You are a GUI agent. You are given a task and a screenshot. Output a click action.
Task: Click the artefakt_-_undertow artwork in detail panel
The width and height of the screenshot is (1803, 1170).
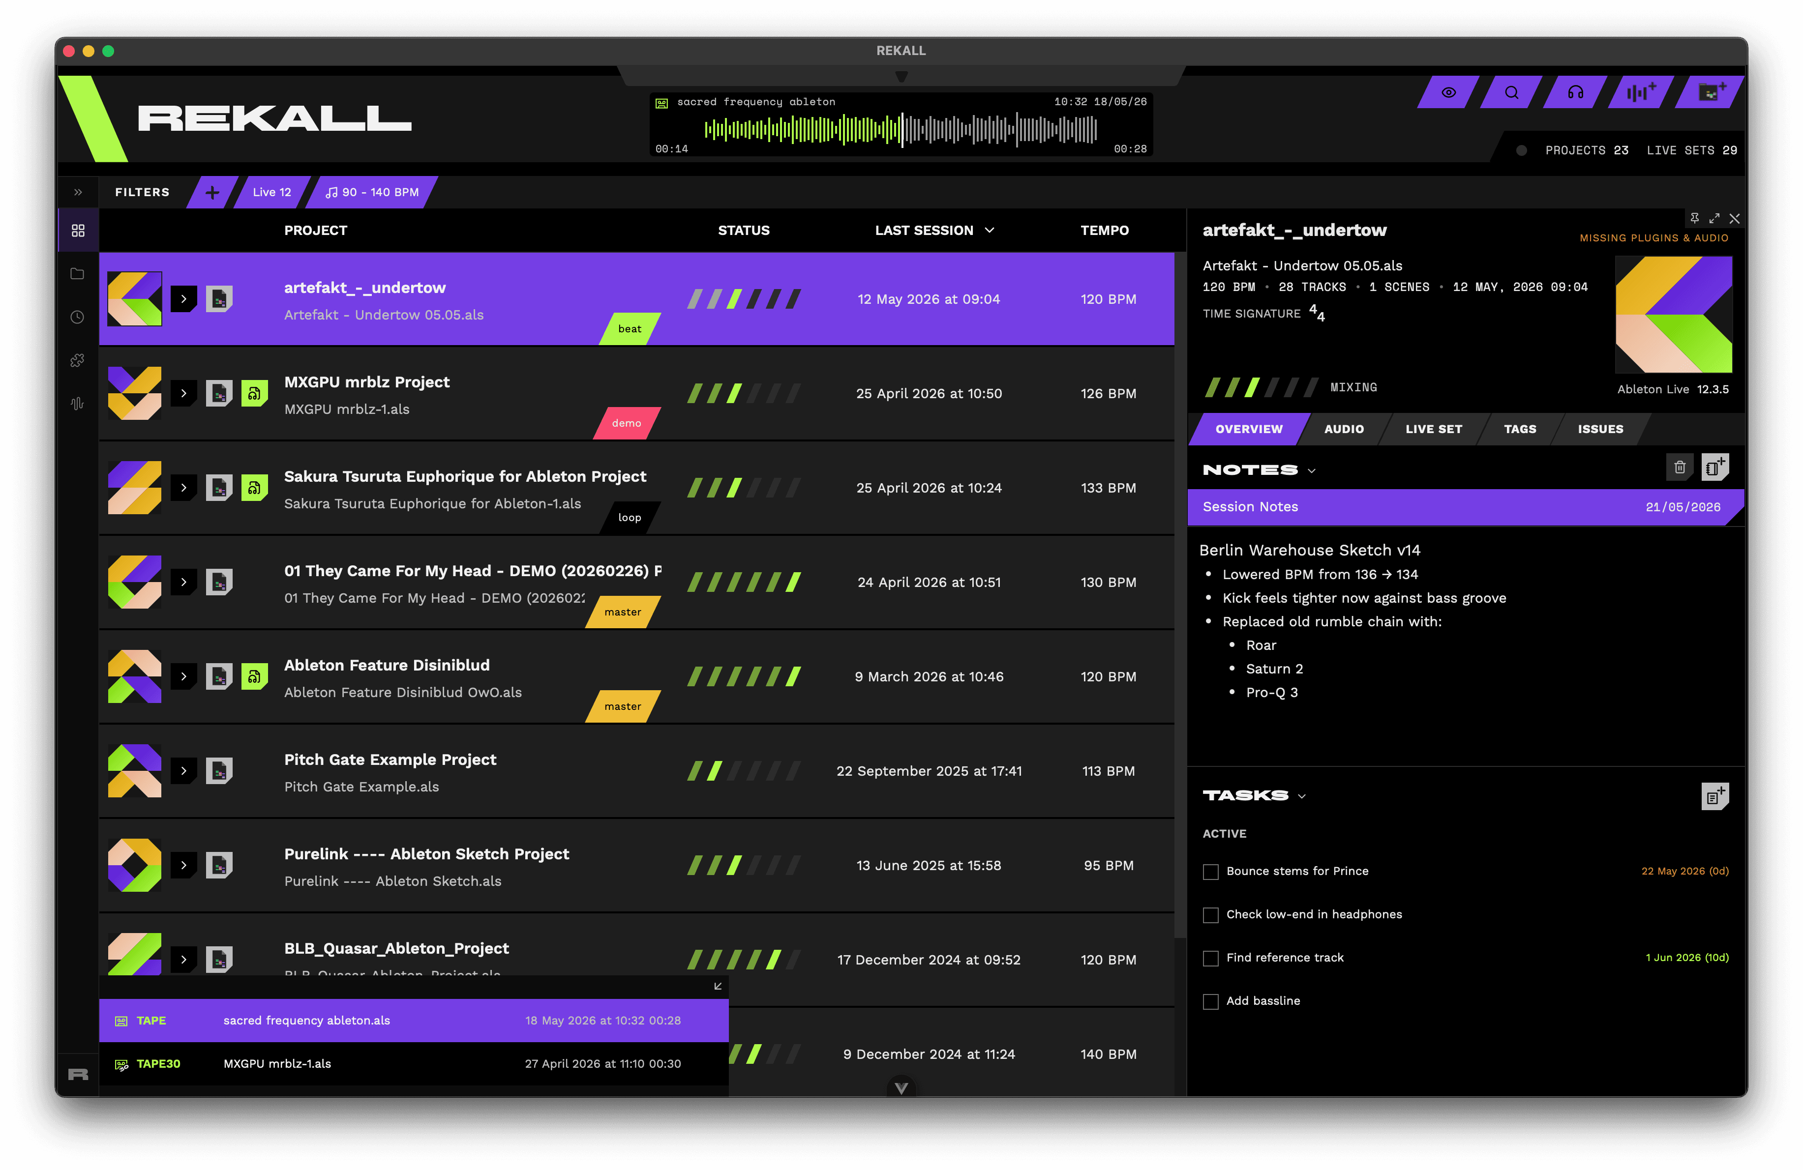coord(1674,314)
